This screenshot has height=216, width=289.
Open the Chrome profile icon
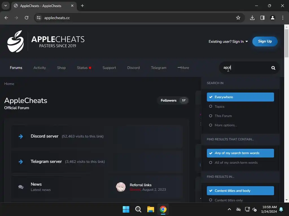pyautogui.click(x=273, y=18)
